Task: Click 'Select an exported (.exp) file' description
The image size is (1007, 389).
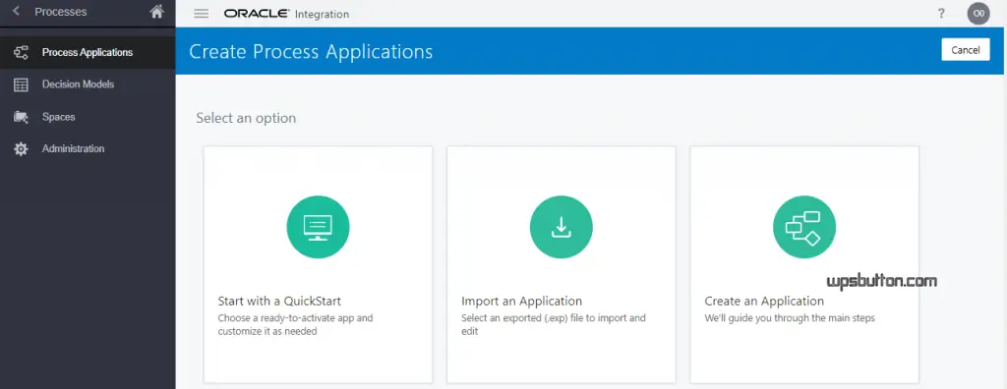Action: pos(554,325)
